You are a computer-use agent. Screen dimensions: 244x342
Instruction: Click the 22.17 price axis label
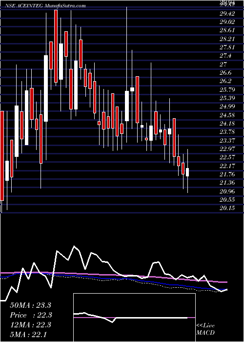[227, 166]
